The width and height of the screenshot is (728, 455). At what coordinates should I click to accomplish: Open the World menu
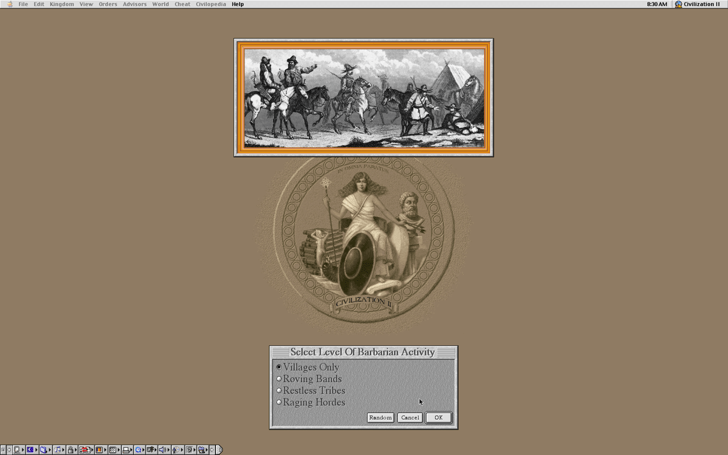click(x=161, y=4)
